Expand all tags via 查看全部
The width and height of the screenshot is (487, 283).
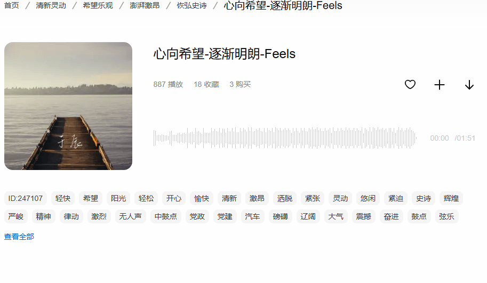[x=19, y=237]
